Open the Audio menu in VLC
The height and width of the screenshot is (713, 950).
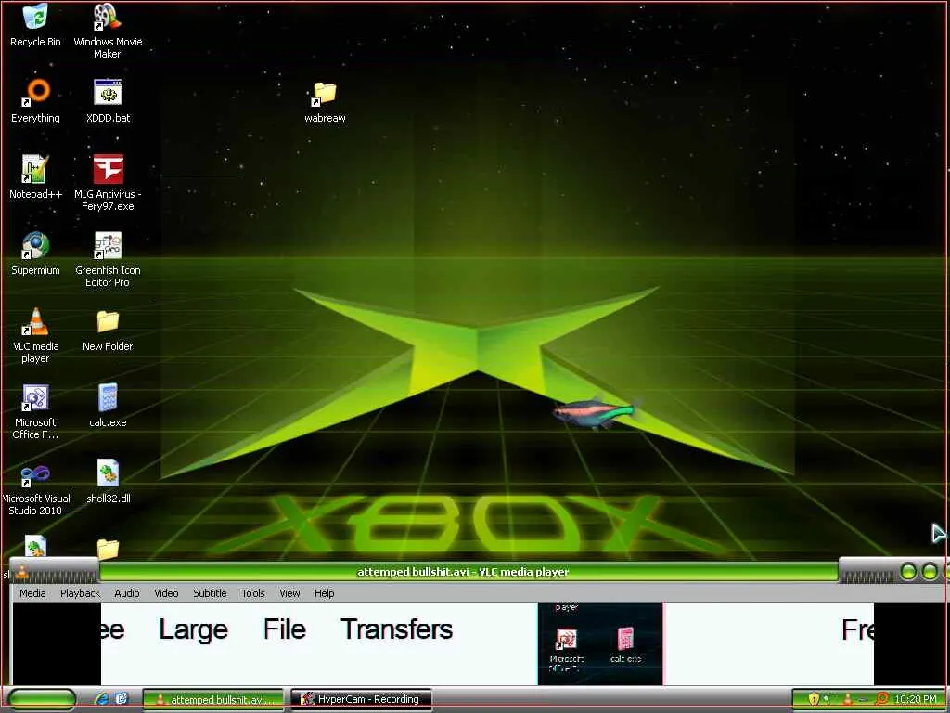coord(126,593)
